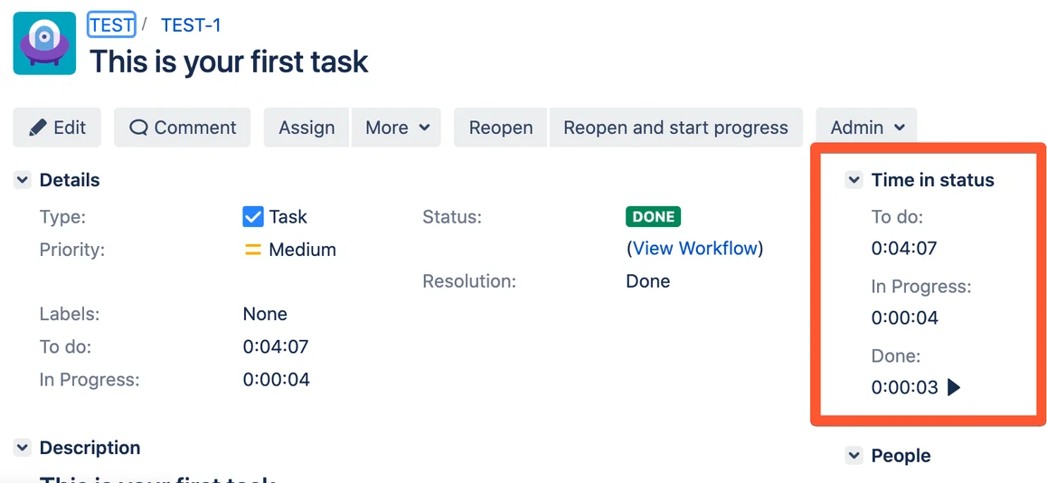Screen dimensions: 1047x483
Task: Click the issue title 'This is your first task'
Action: [x=229, y=62]
